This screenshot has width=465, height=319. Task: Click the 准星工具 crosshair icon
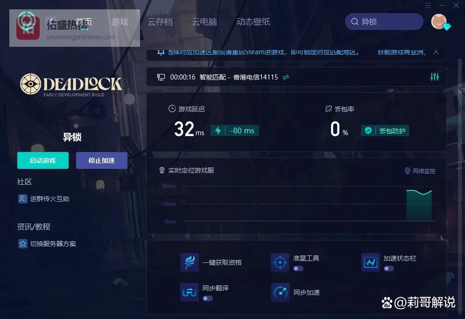pyautogui.click(x=280, y=262)
